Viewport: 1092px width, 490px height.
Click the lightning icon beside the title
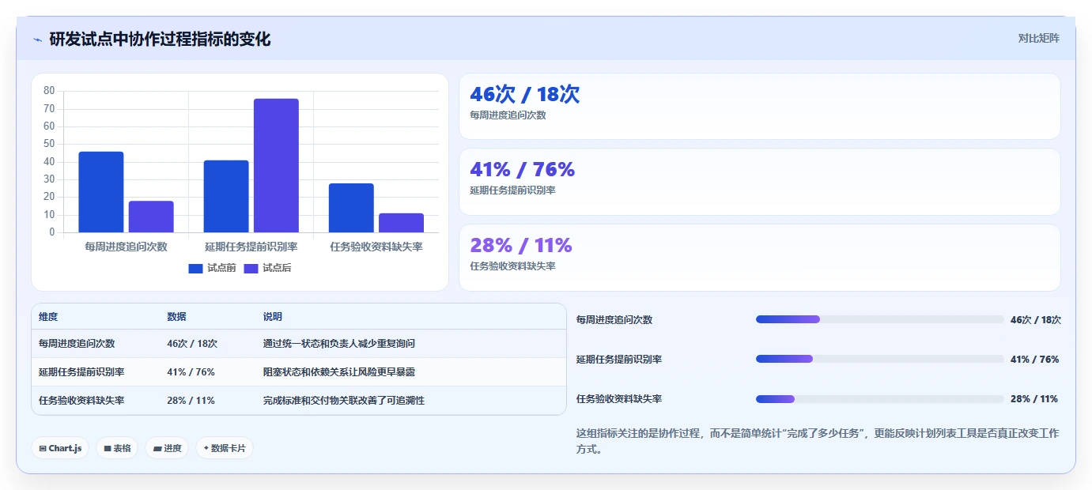[x=38, y=39]
